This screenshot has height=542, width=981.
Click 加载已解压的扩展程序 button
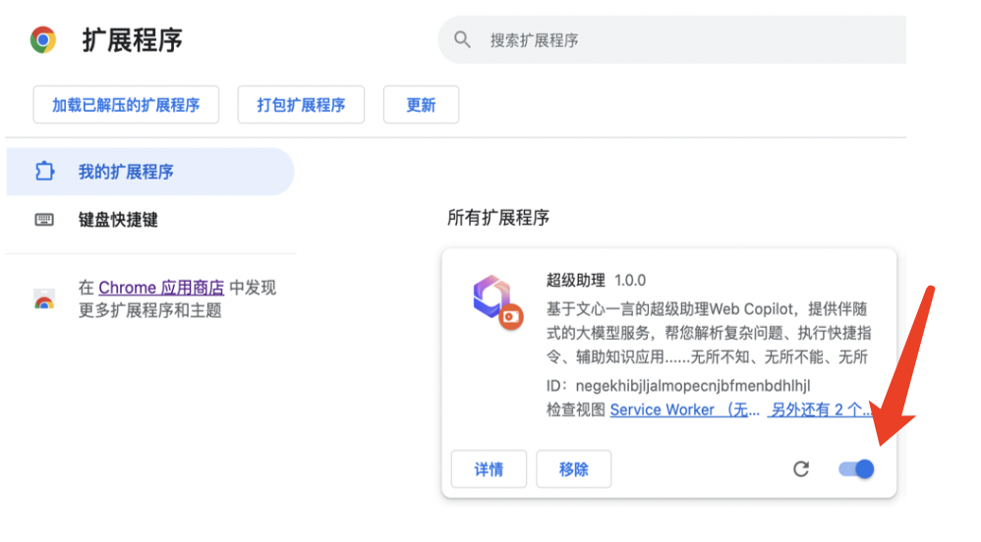(x=126, y=105)
